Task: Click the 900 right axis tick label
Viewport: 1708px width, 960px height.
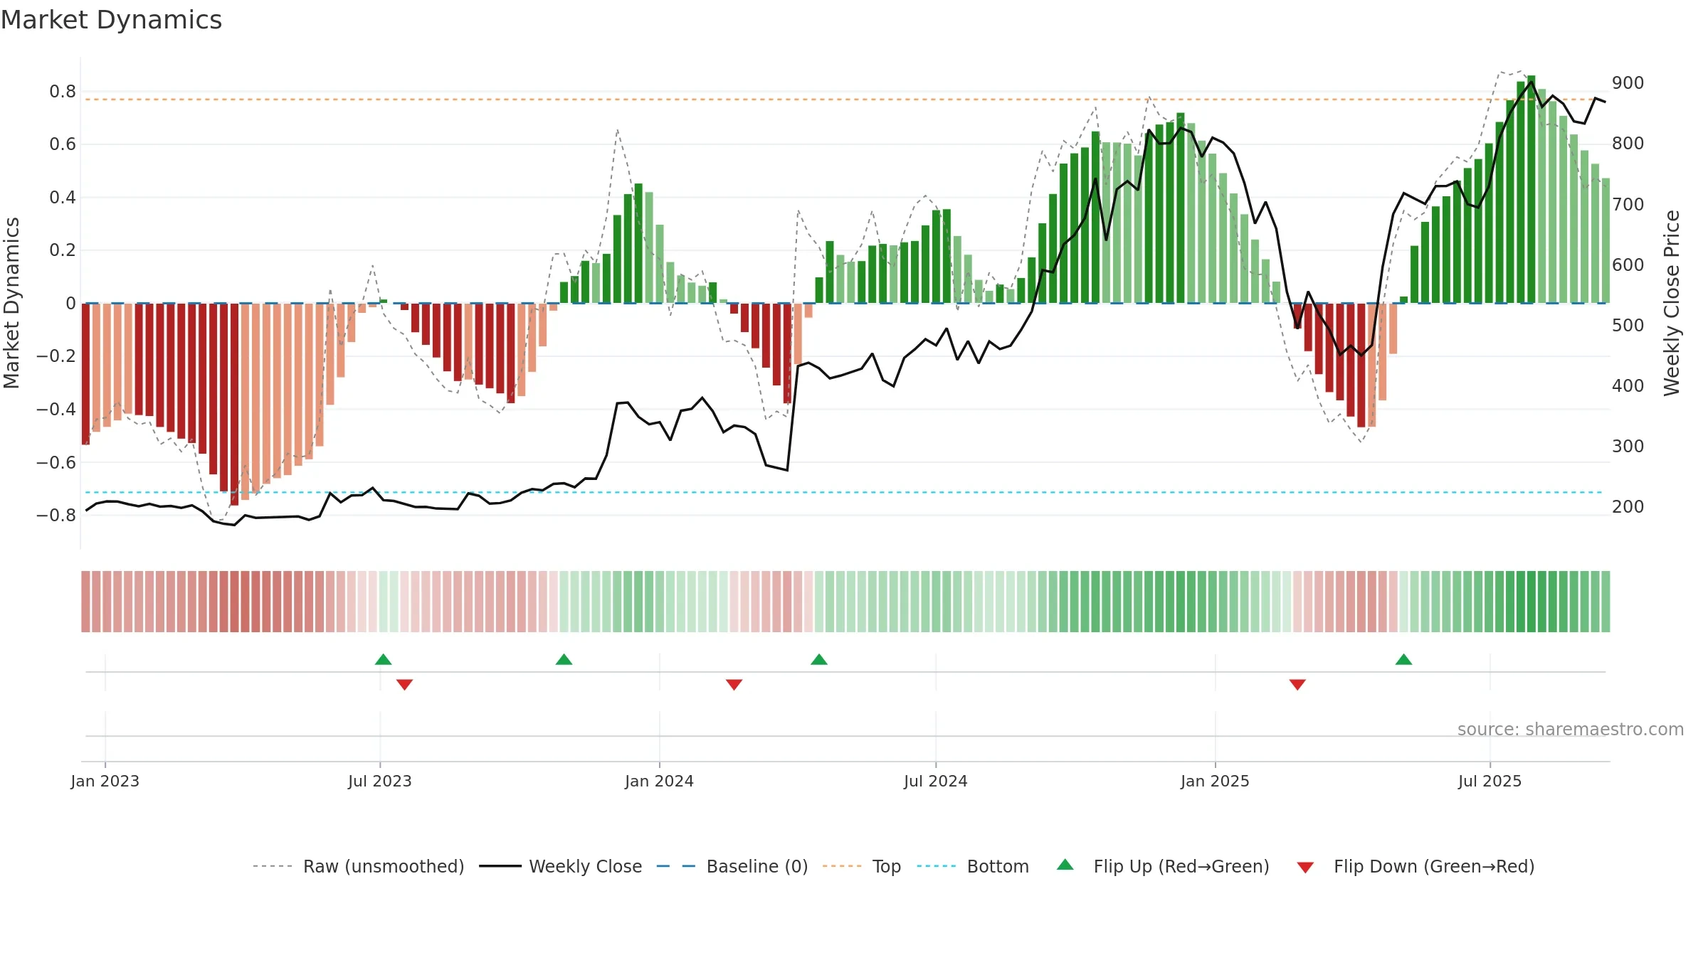Action: click(1628, 82)
